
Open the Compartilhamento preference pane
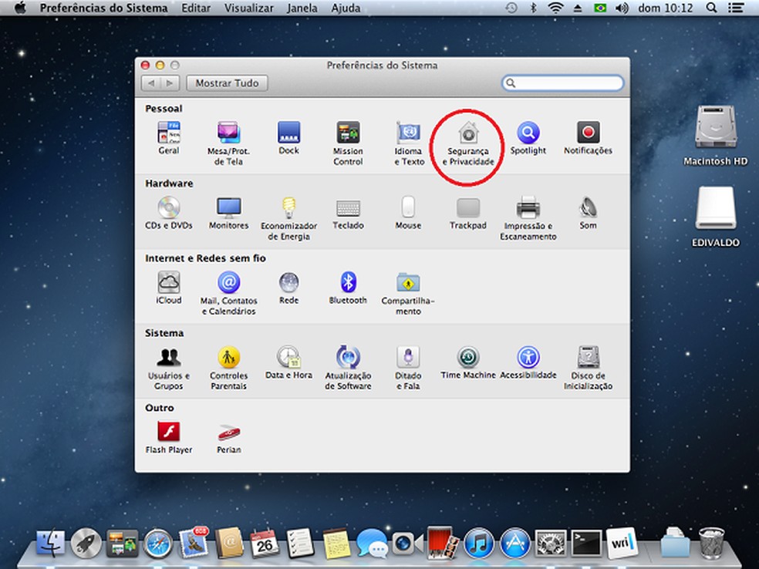(x=408, y=293)
